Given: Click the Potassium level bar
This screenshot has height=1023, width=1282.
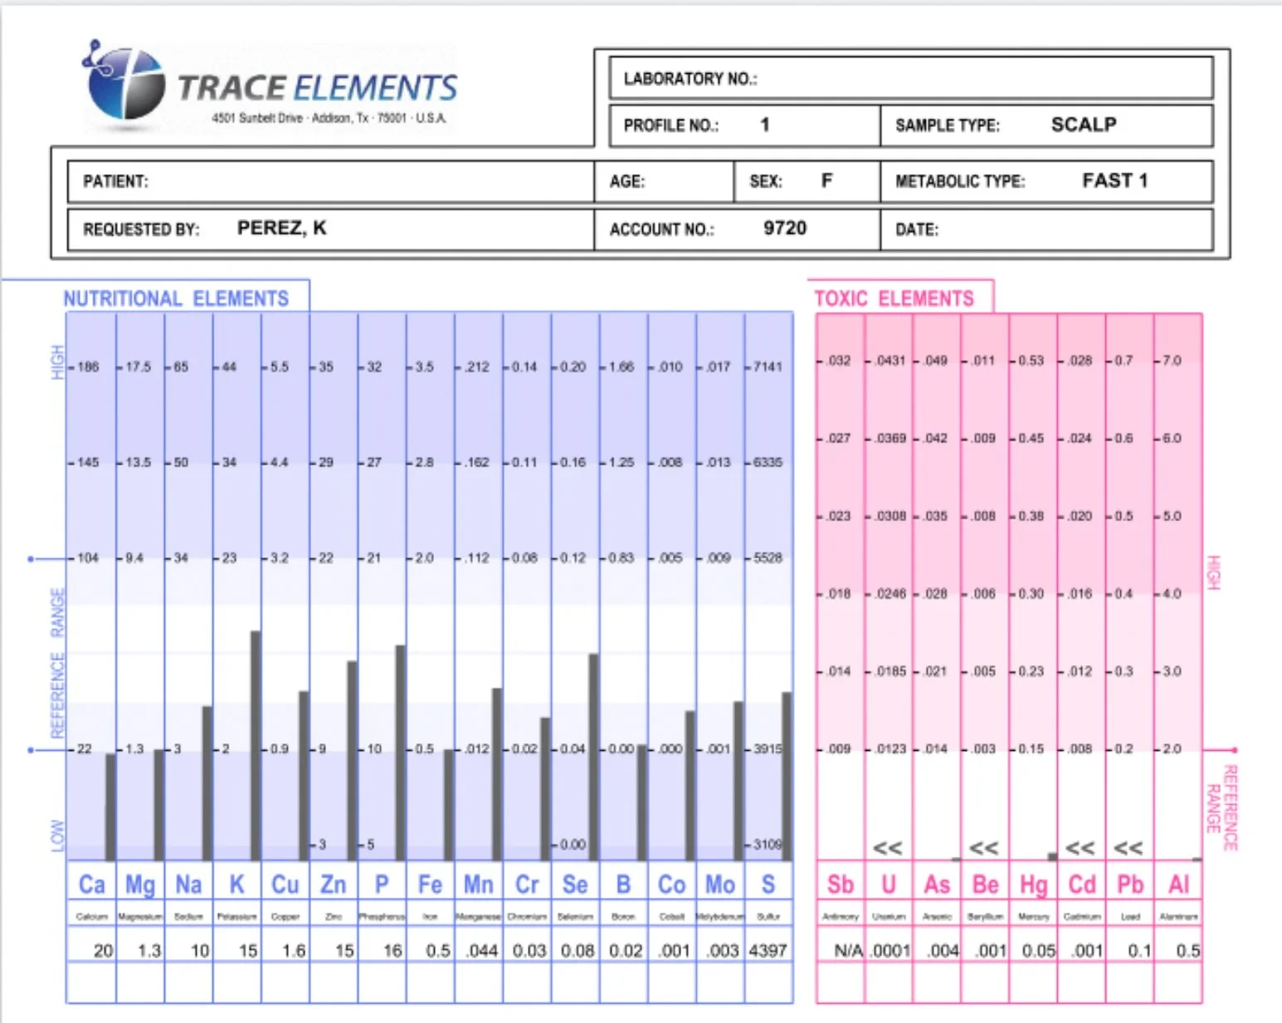Looking at the screenshot, I should point(256,745).
